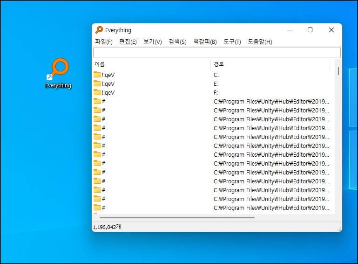Select !!qeV name text in C: row
Screen dimensions: 358x264
point(108,75)
